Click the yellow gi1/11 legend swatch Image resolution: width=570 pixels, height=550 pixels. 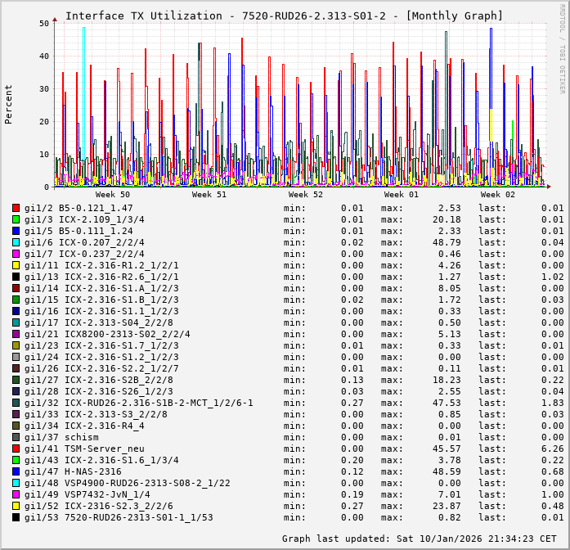coord(16,265)
